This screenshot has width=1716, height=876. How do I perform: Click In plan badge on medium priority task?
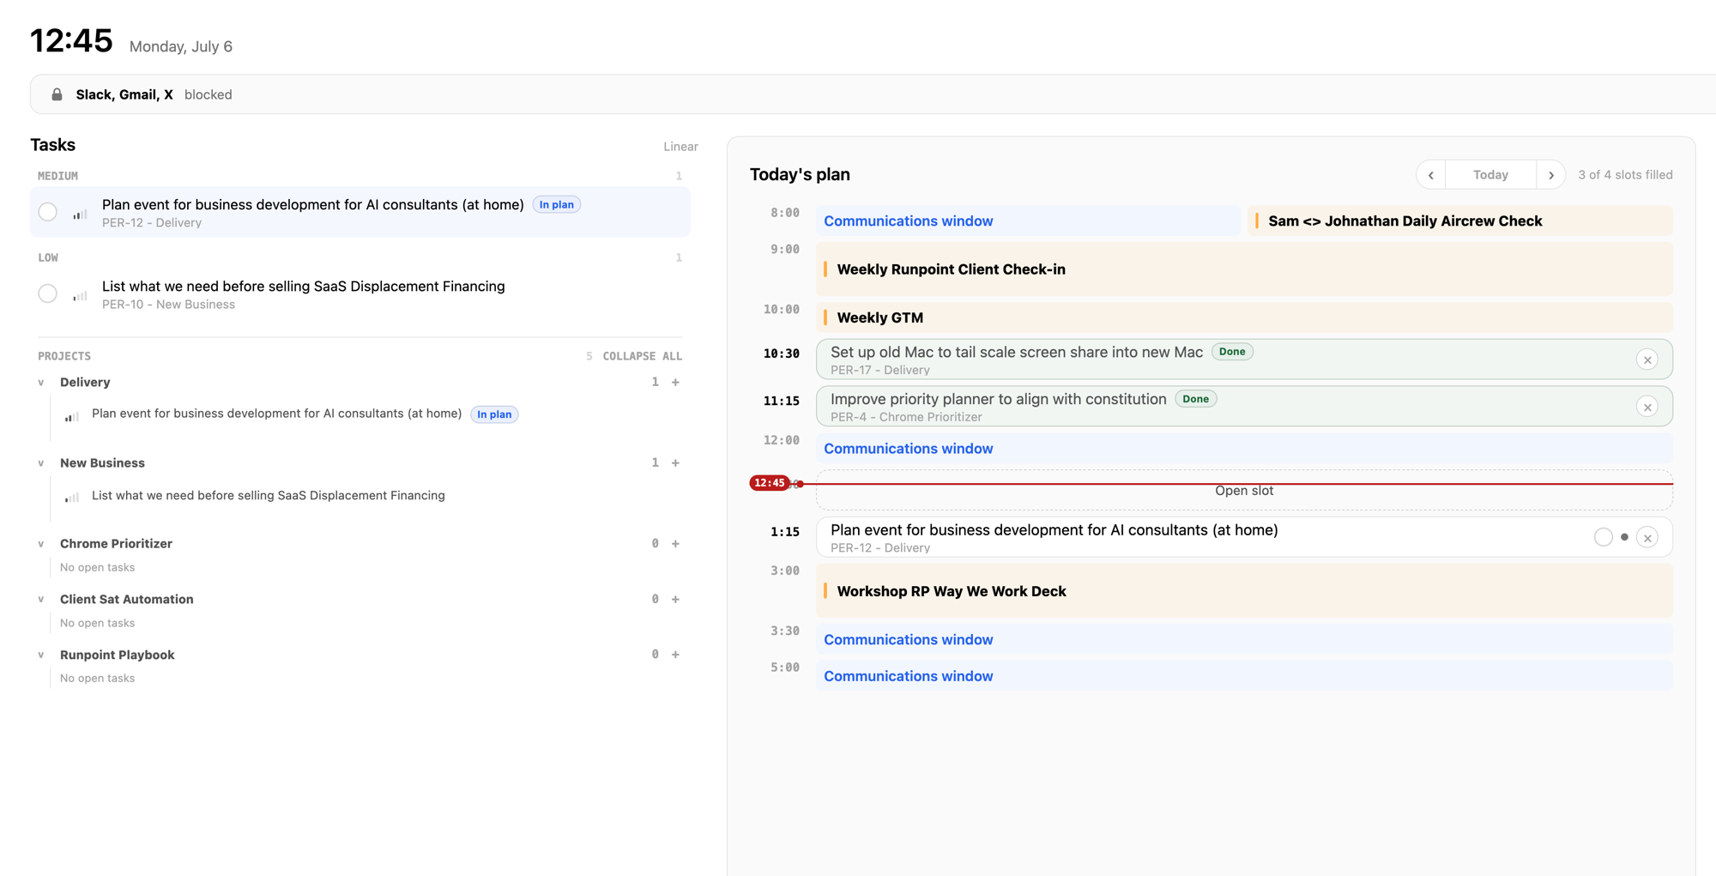pyautogui.click(x=557, y=205)
